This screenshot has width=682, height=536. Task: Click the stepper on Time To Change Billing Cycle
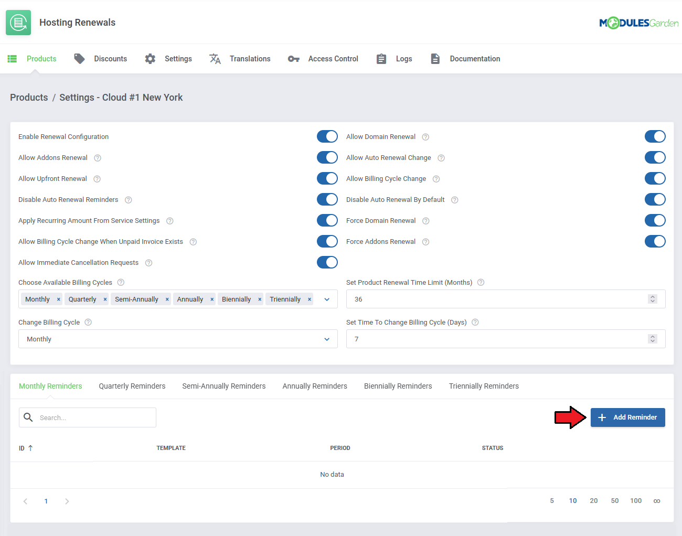(x=653, y=339)
